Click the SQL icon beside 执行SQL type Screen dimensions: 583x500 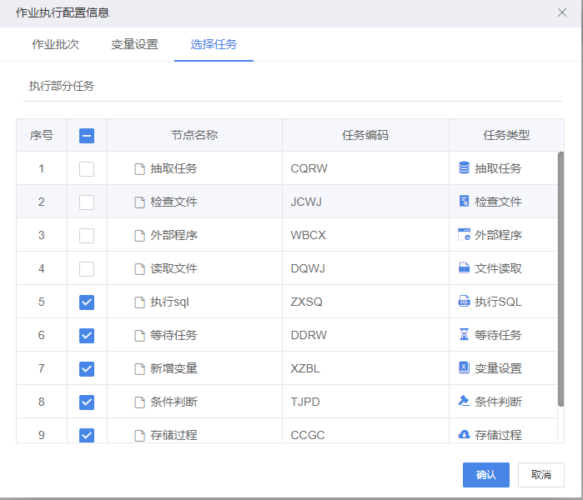coord(464,302)
